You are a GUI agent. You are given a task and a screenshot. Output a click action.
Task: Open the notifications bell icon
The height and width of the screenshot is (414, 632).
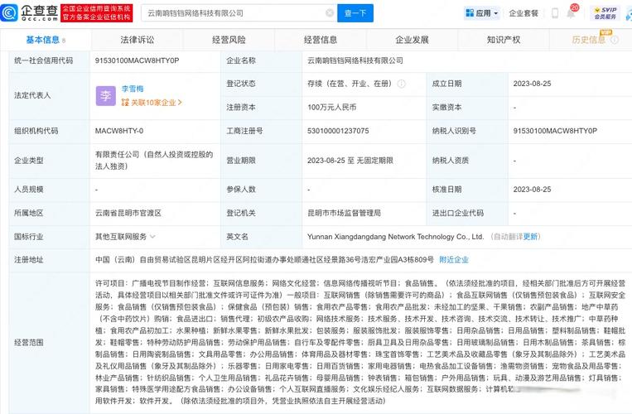point(571,13)
